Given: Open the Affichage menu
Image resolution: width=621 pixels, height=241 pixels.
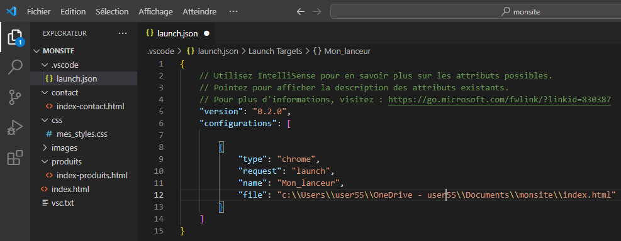Looking at the screenshot, I should [x=155, y=11].
